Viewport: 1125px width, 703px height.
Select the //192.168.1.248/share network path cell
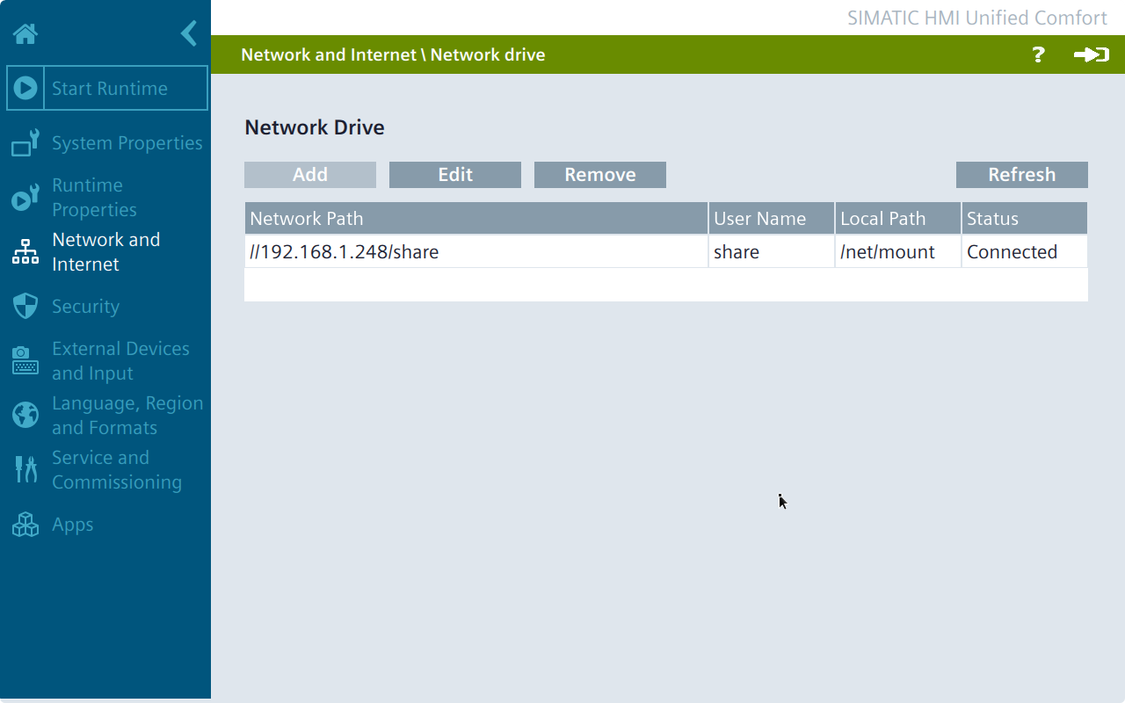476,251
